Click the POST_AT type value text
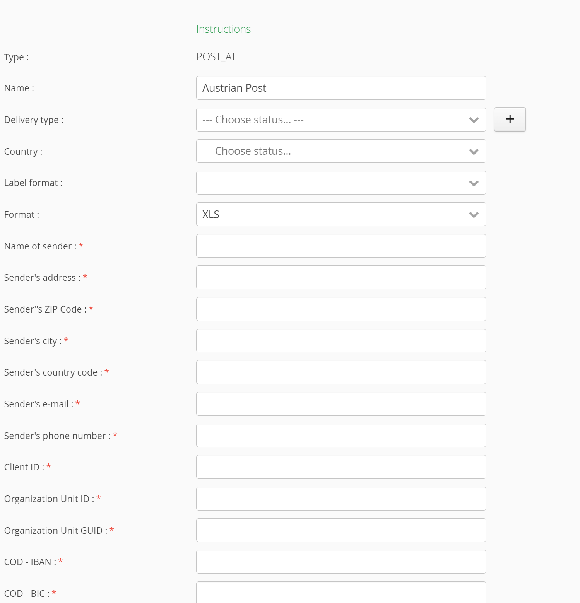 click(216, 57)
